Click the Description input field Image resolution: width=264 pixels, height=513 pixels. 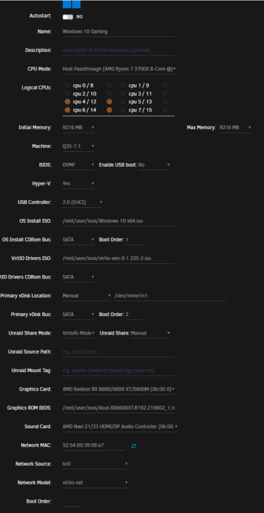coord(119,51)
